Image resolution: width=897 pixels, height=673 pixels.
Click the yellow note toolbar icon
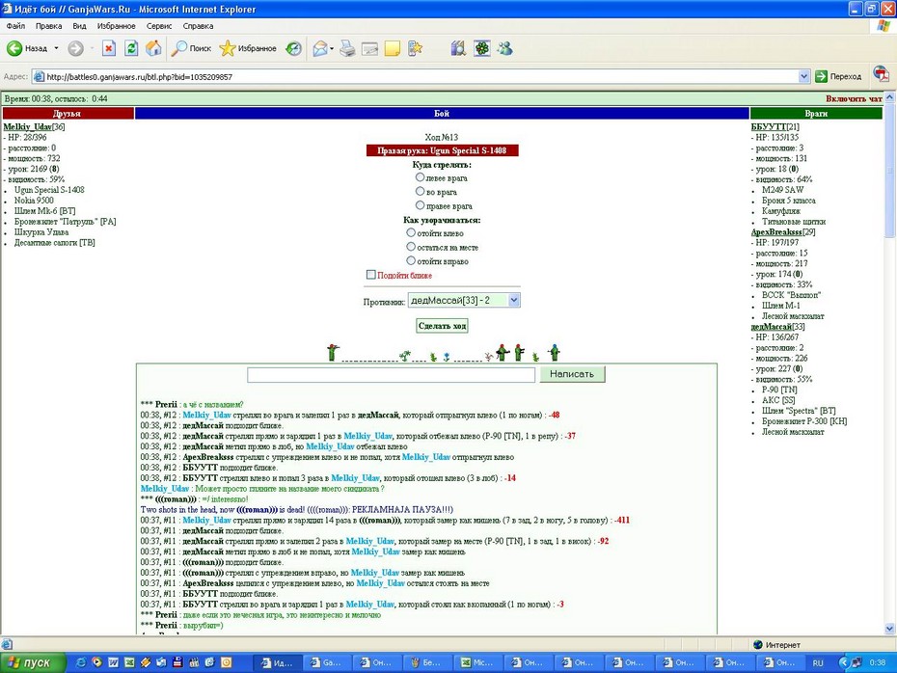393,48
